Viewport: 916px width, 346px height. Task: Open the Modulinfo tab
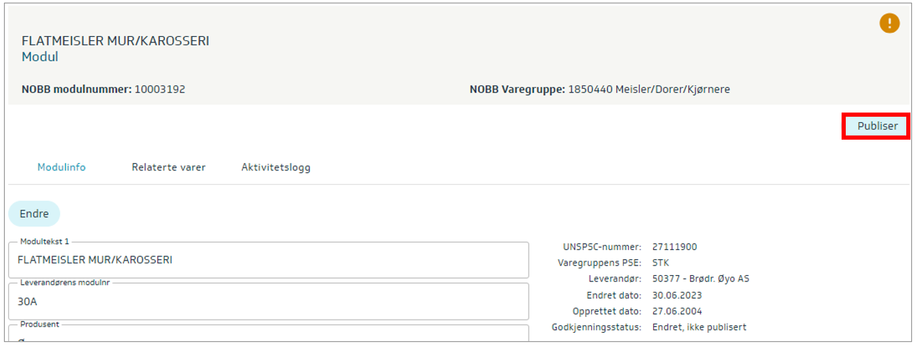pyautogui.click(x=61, y=167)
